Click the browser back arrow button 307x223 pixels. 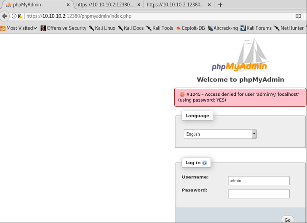click(x=5, y=16)
